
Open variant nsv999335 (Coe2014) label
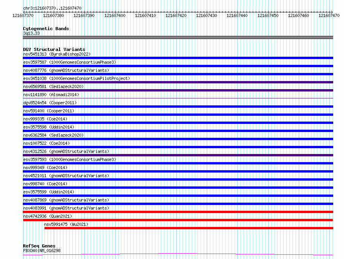coord(45,119)
